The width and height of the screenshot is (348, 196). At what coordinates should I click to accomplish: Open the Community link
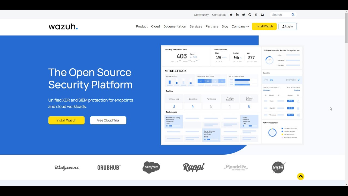(x=201, y=15)
